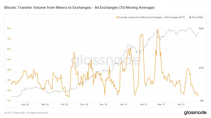
Task: Toggle the Price [USD] legend label
Action: pyautogui.click(x=197, y=17)
